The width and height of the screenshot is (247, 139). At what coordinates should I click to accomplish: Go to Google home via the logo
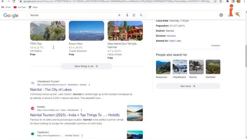pyautogui.click(x=11, y=15)
